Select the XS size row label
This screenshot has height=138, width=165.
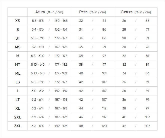tap(17, 21)
